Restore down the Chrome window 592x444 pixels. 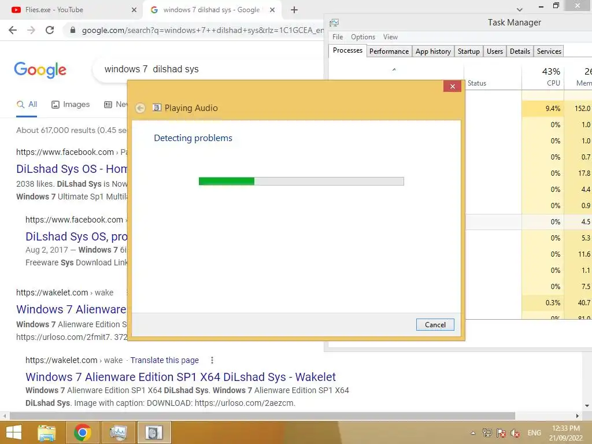[556, 6]
